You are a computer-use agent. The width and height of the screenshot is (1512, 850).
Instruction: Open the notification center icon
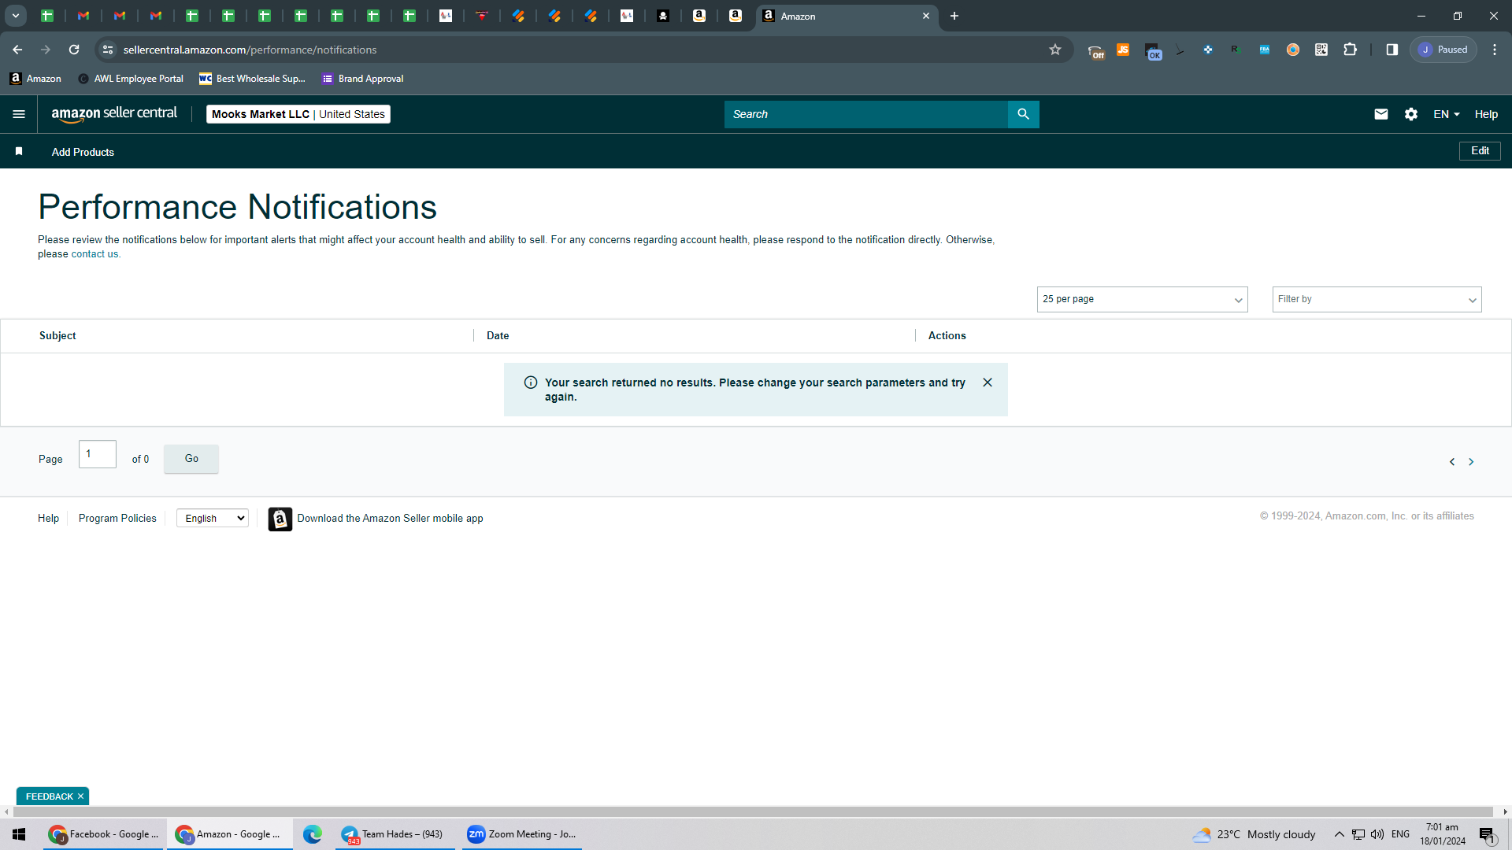(1488, 834)
